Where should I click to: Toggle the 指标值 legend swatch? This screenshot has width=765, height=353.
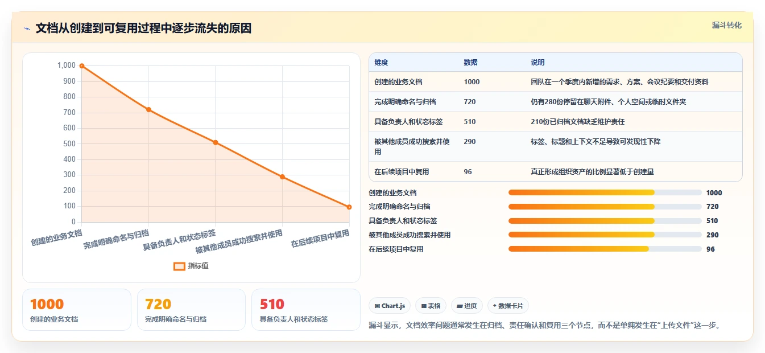[179, 266]
